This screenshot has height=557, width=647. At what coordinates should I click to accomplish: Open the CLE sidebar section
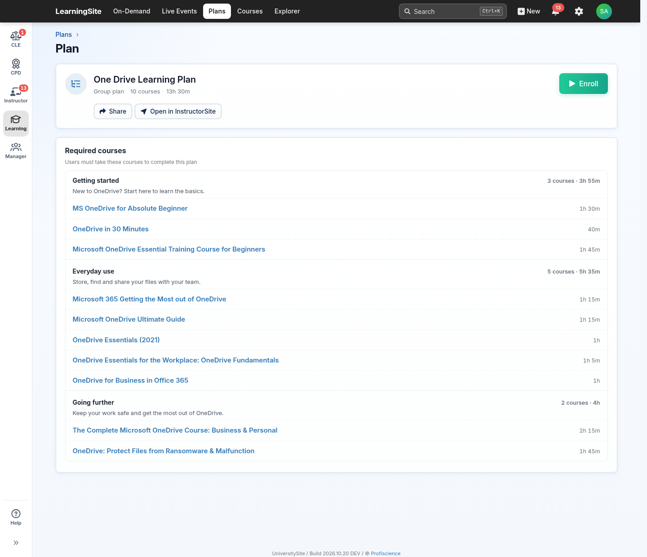(x=16, y=39)
